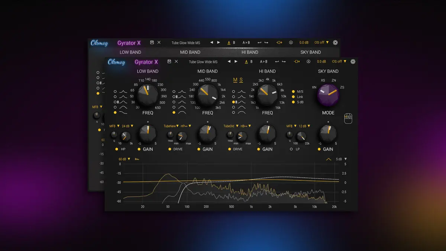Open OS off oversampling dropdown, front window
The height and width of the screenshot is (251, 446).
click(x=339, y=61)
